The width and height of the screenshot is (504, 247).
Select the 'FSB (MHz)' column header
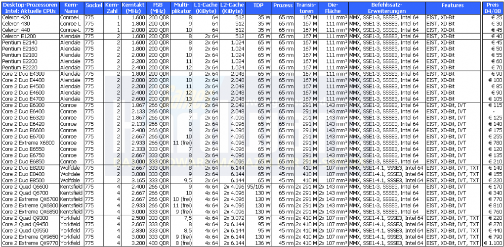pyautogui.click(x=158, y=8)
